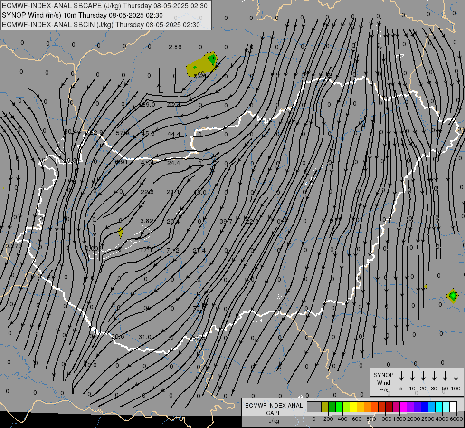Click the grid value '7.12'
The image size is (465, 428).
[x=173, y=251]
